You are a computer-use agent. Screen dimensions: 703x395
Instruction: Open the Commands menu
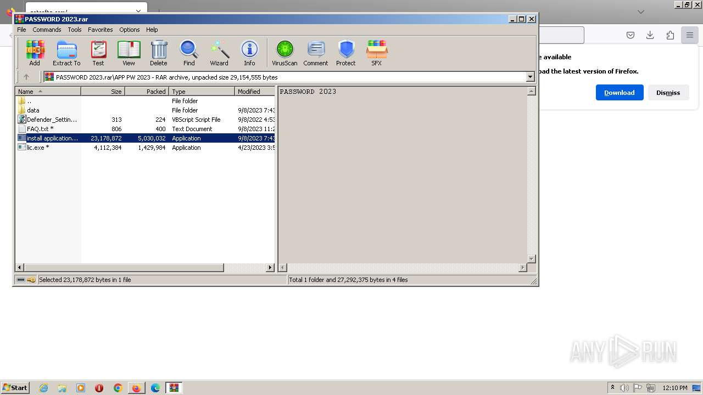point(47,30)
